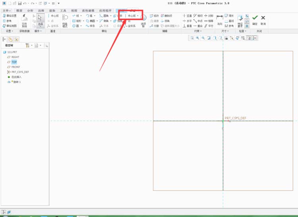The width and height of the screenshot is (298, 217).
Task: Activate the 选择 arrow selection tool
Action: tap(40, 20)
